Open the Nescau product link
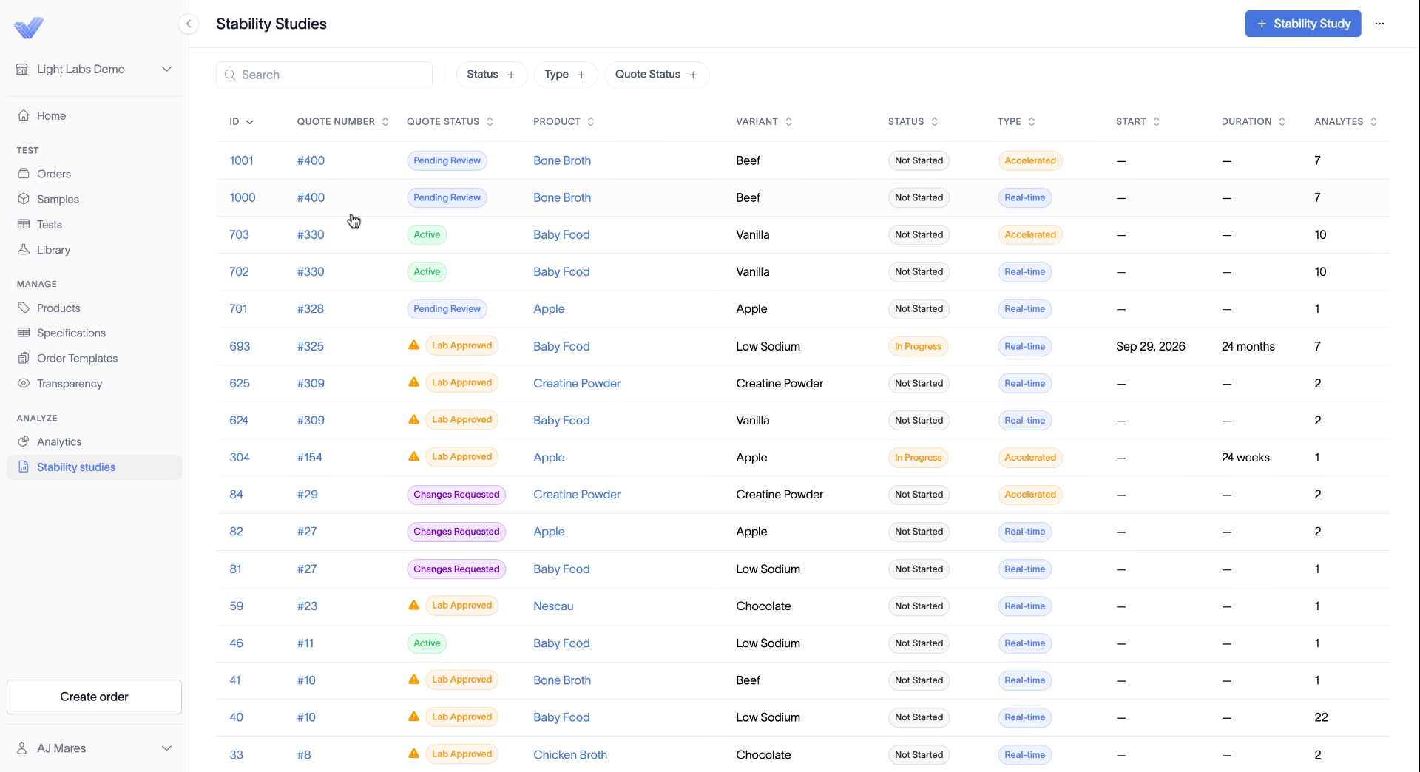 coord(553,606)
